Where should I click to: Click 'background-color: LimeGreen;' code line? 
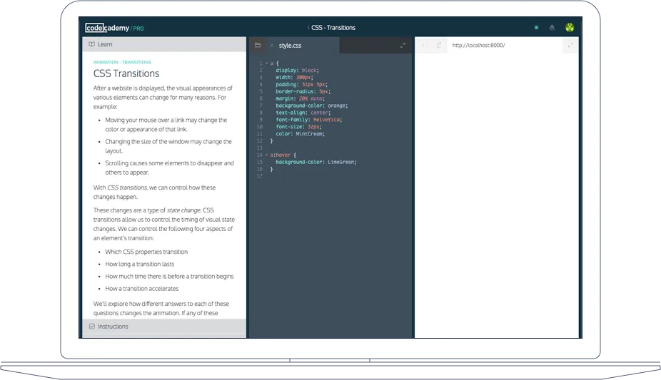316,162
